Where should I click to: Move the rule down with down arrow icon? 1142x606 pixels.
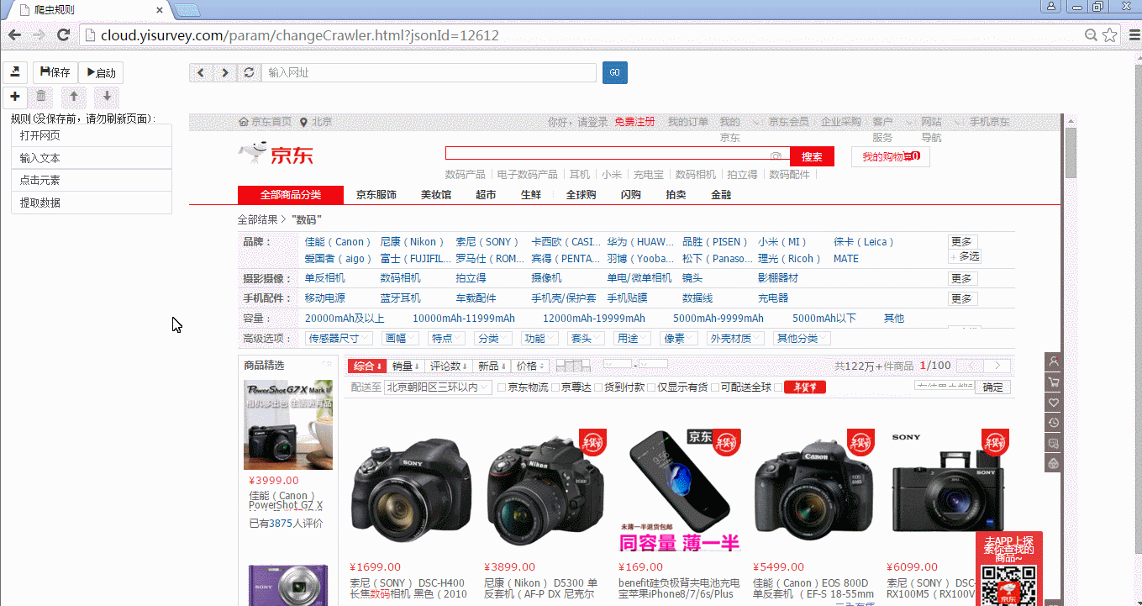click(x=107, y=97)
